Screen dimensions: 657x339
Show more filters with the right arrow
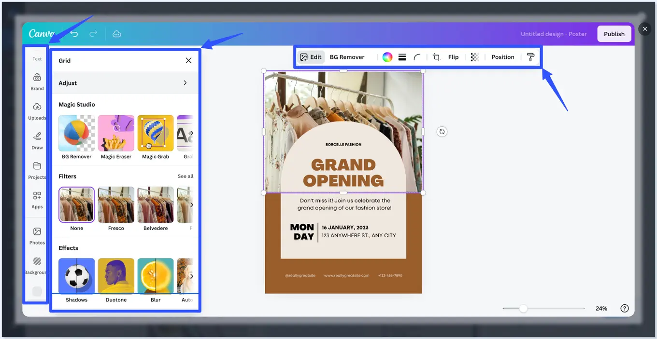click(x=191, y=205)
